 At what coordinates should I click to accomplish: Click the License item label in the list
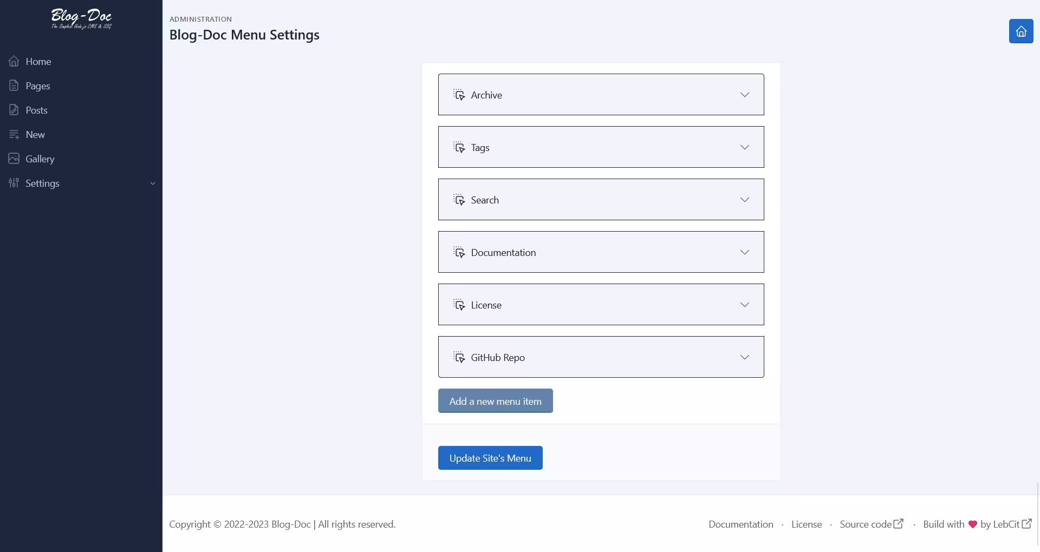coord(486,305)
